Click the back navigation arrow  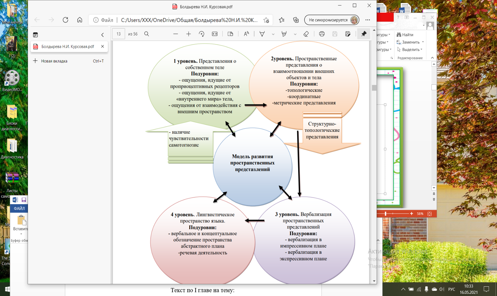tap(37, 20)
